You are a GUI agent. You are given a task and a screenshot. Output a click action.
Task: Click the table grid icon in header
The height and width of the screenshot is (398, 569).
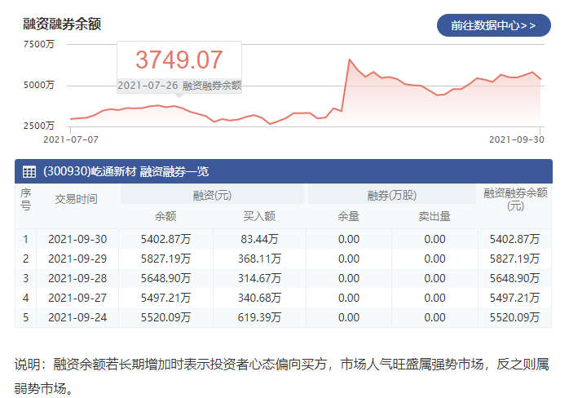pyautogui.click(x=29, y=171)
